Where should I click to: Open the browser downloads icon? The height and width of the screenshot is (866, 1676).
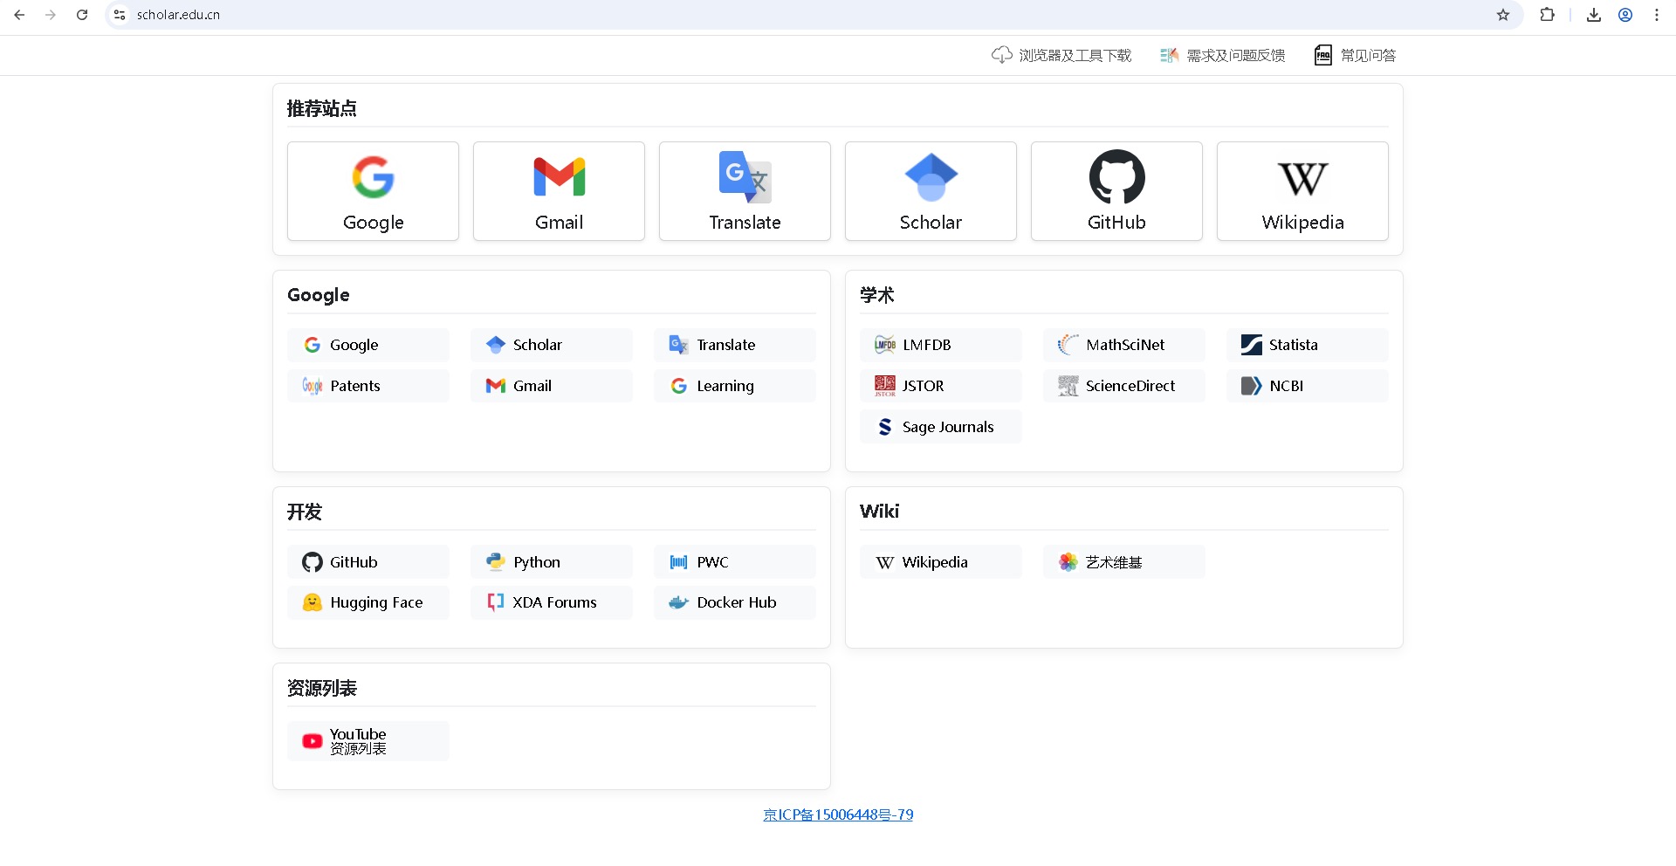1594,15
